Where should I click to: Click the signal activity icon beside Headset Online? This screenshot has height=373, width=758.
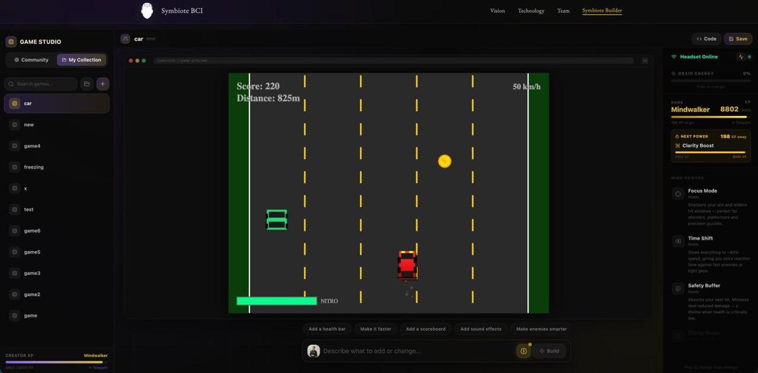pos(741,57)
